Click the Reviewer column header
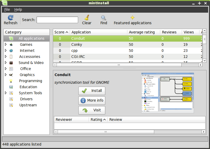This screenshot has width=210, height=149. point(72,120)
